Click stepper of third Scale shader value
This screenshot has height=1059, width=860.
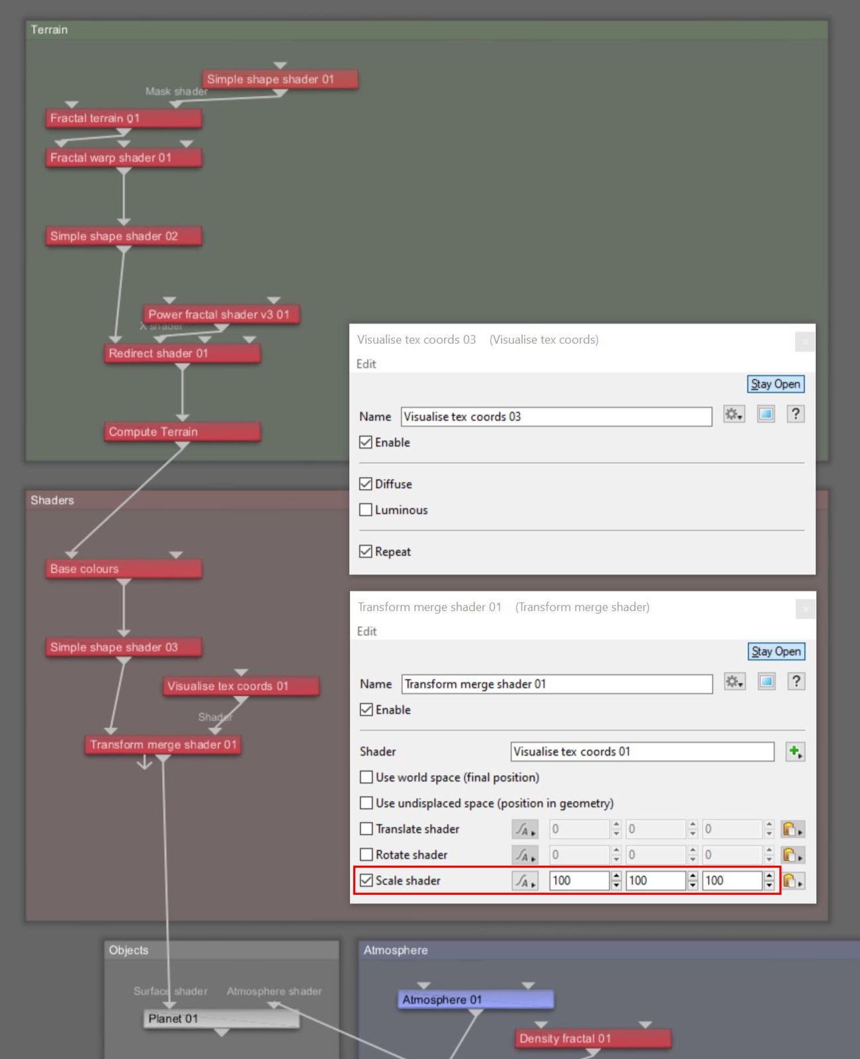[x=769, y=881]
